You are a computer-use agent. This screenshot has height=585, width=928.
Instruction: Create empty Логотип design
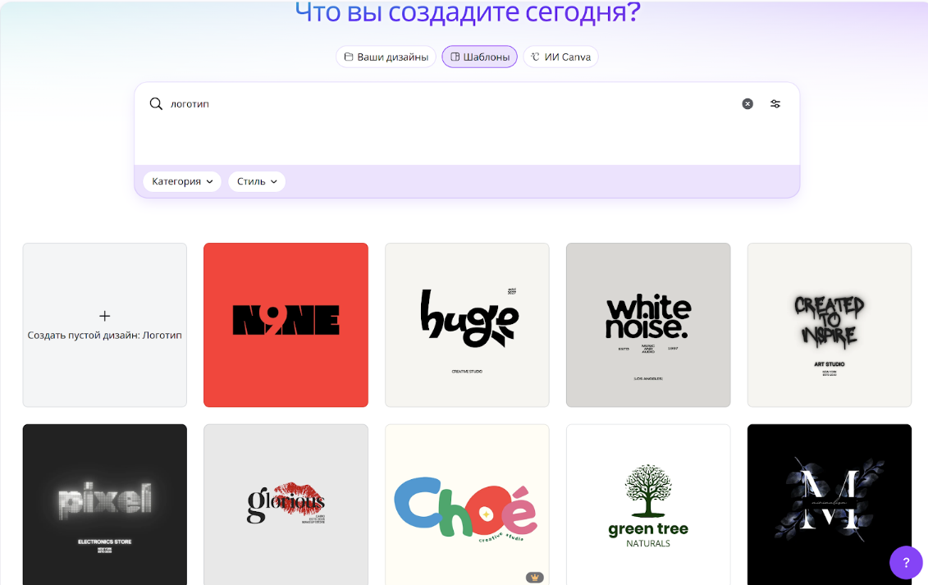tap(104, 336)
